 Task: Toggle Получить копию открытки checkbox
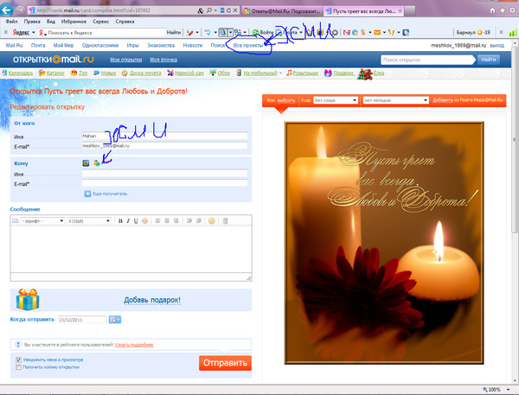[18, 367]
